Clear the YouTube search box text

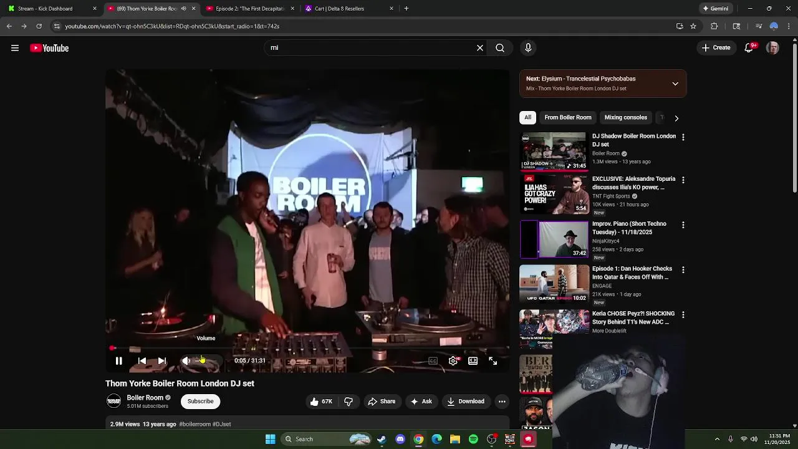pyautogui.click(x=480, y=48)
